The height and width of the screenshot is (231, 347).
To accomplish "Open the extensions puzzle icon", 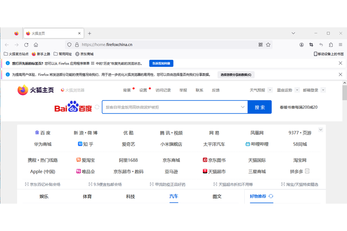I will point(331,45).
